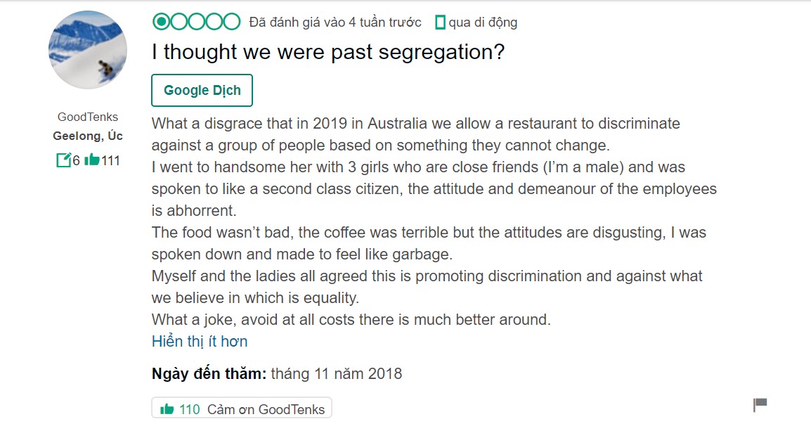Viewport: 811px width, 431px height.
Task: Click the thumbs-up icon beside 110
Action: 167,409
